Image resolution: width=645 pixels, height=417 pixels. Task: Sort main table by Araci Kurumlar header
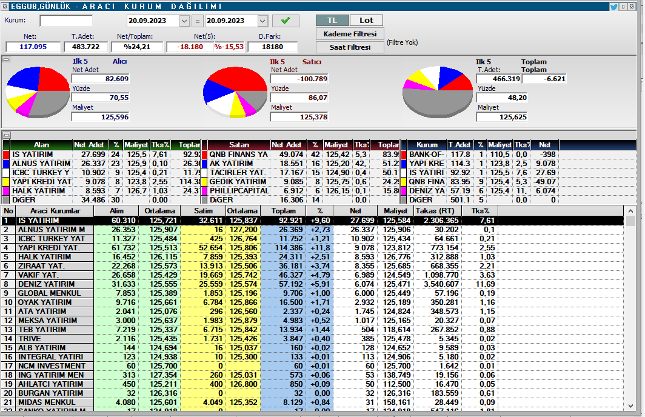[55, 210]
